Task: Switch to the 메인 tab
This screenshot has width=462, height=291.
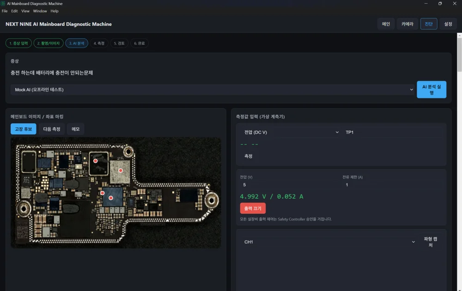Action: pos(386,24)
